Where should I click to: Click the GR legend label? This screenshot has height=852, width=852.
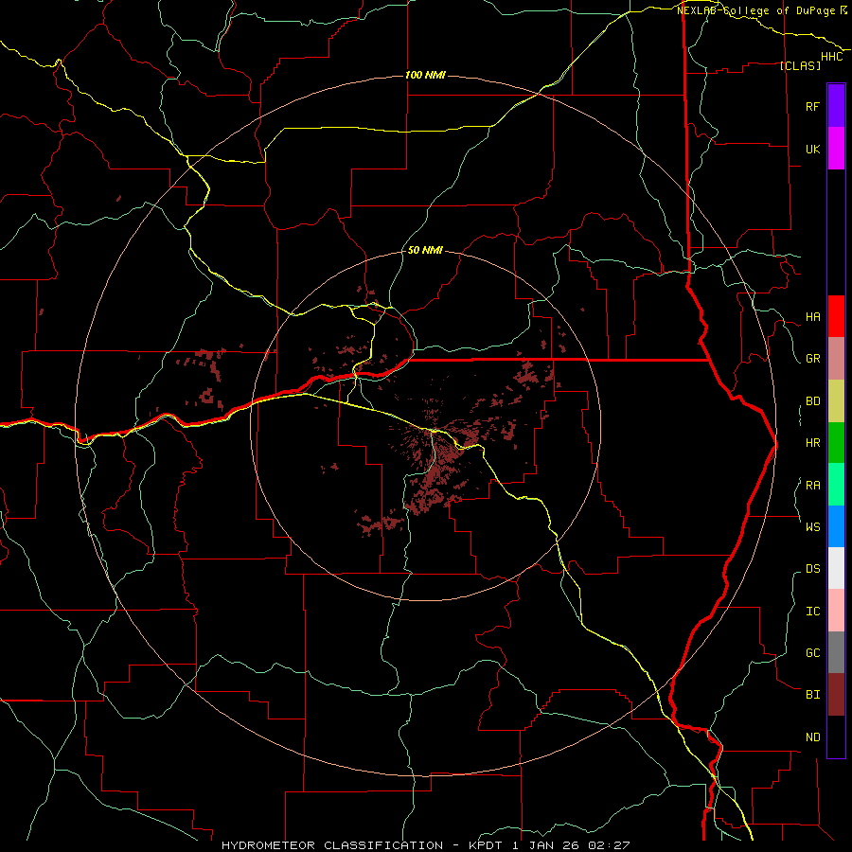click(x=812, y=359)
